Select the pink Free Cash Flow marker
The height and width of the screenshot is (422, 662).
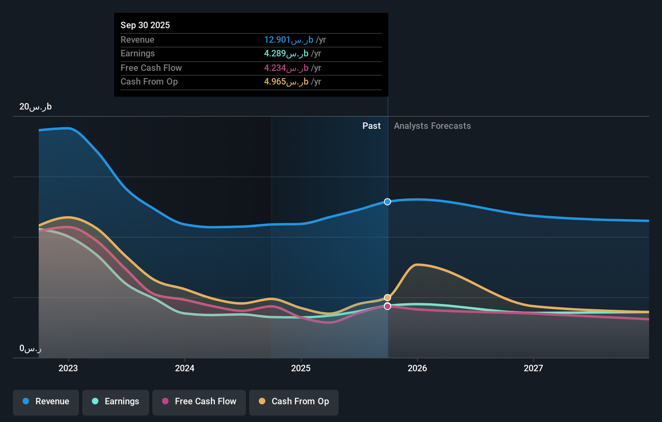coord(387,306)
